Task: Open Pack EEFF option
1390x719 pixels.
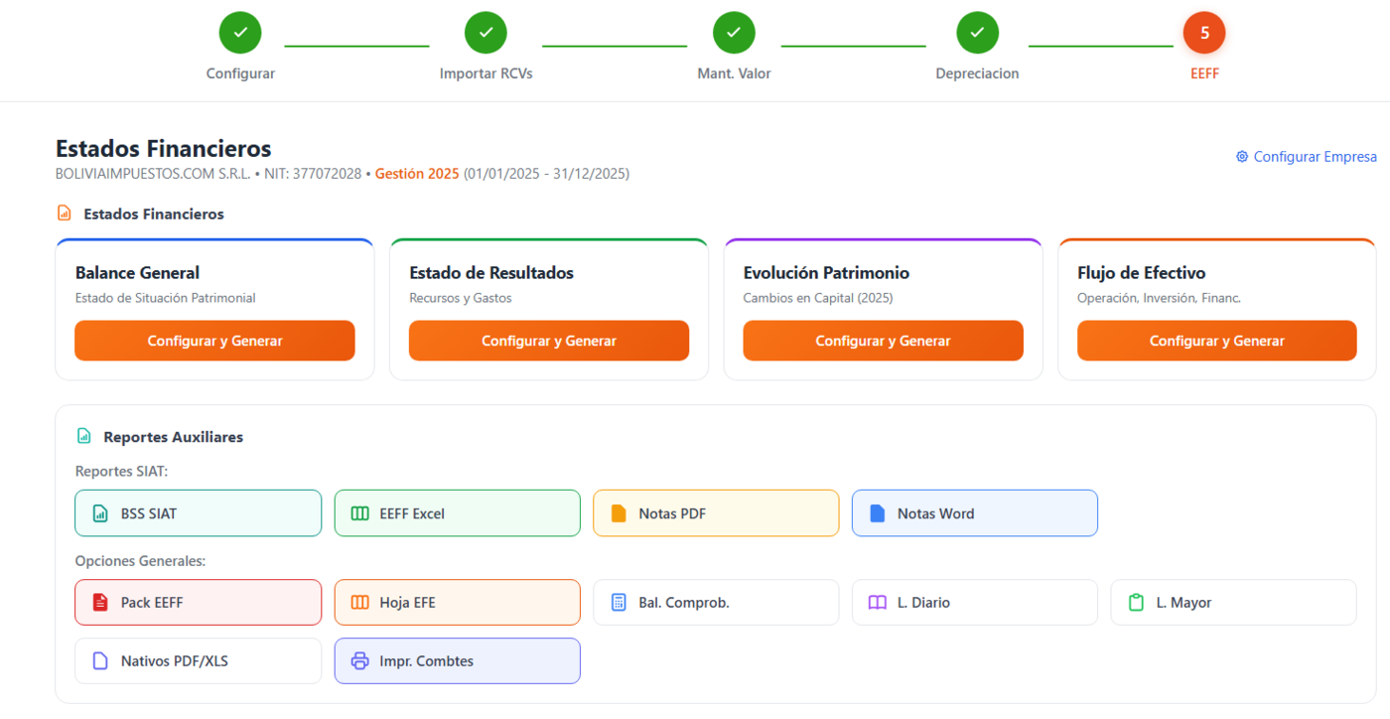Action: coord(199,602)
